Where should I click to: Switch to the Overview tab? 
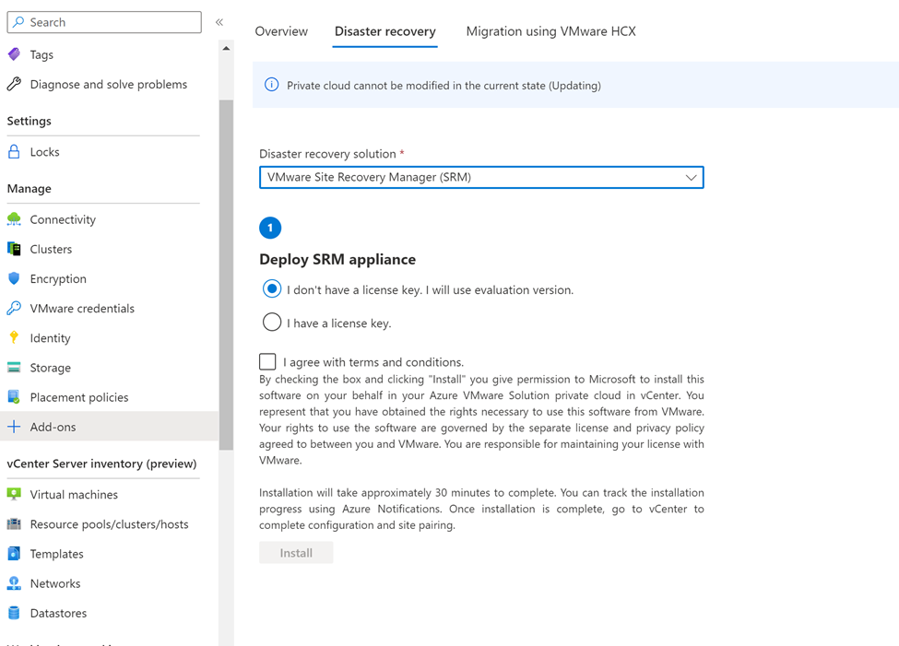click(x=281, y=31)
